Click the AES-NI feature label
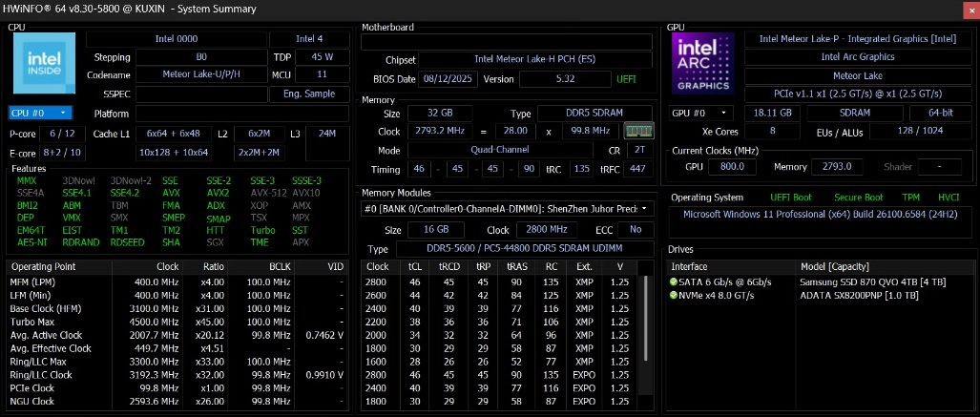Image resolution: width=980 pixels, height=417 pixels. coord(32,242)
